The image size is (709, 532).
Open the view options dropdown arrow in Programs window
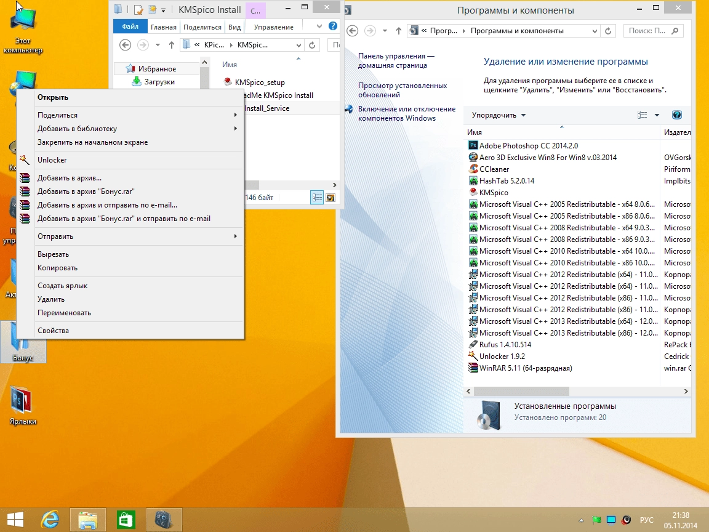(657, 115)
